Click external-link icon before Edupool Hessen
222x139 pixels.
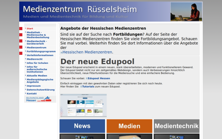tap(87, 79)
